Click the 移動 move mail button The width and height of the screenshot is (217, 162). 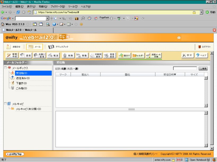82,55
